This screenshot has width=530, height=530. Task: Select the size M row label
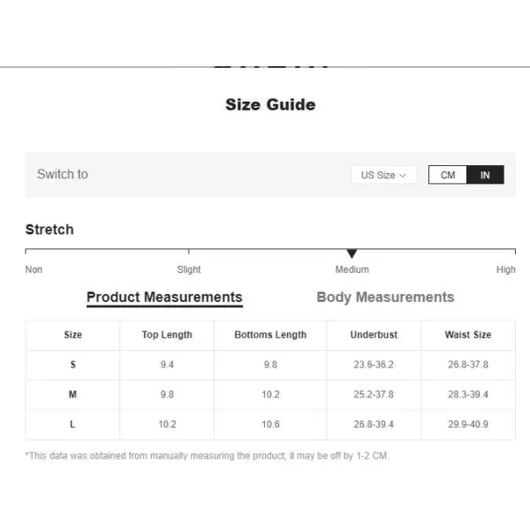click(72, 394)
